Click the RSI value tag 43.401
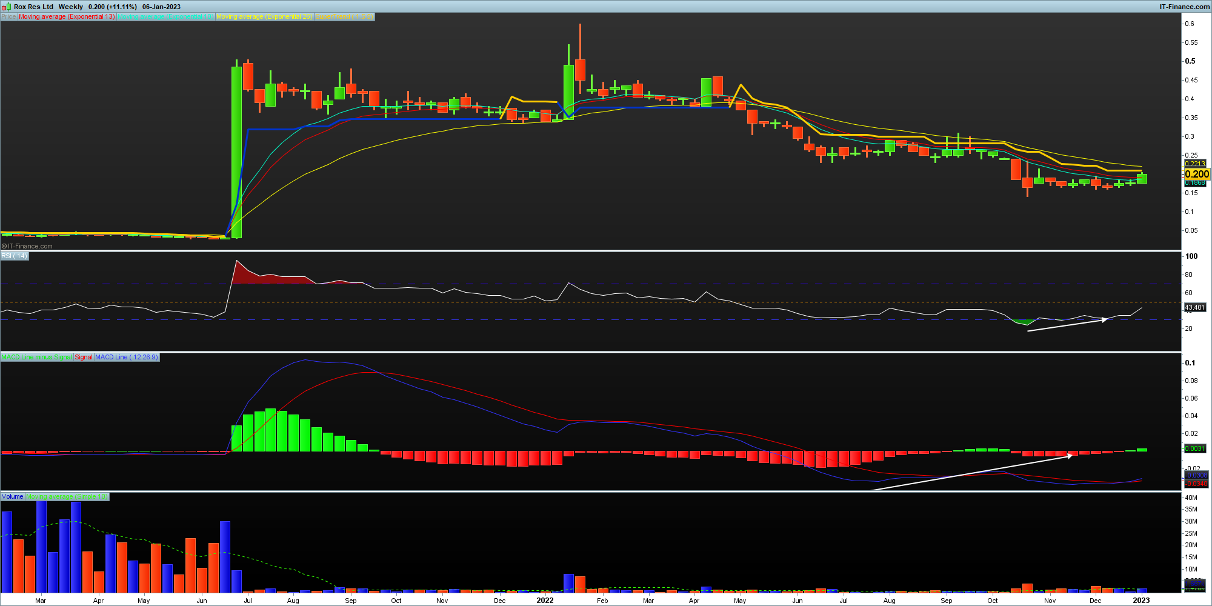The width and height of the screenshot is (1212, 606). pyautogui.click(x=1194, y=307)
